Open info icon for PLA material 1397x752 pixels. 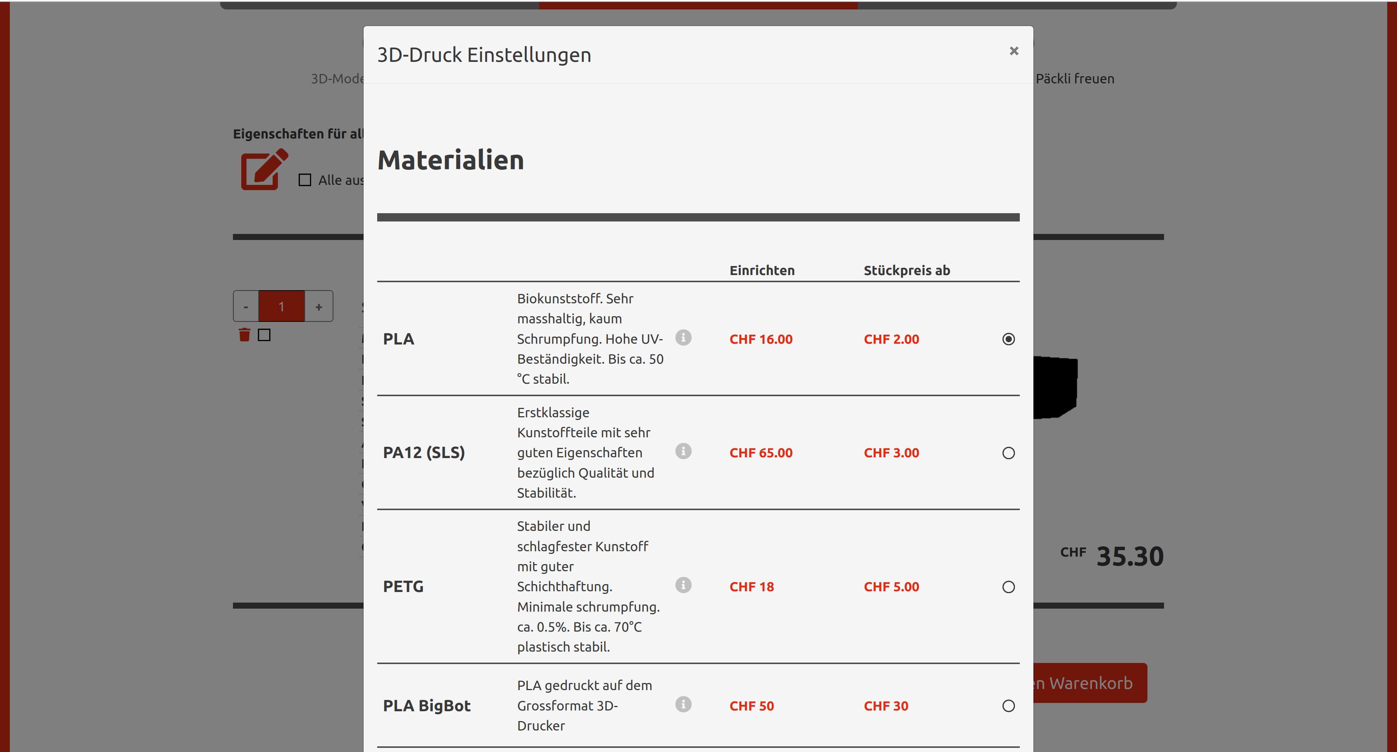[x=683, y=338]
